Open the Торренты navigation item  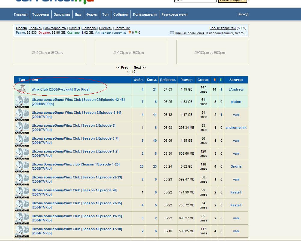[x=41, y=14]
